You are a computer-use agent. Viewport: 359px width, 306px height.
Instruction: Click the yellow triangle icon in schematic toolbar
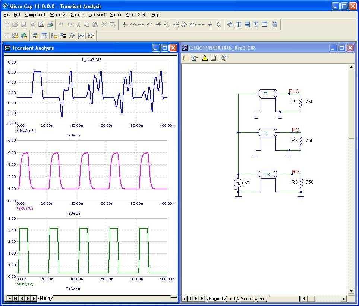point(205,58)
